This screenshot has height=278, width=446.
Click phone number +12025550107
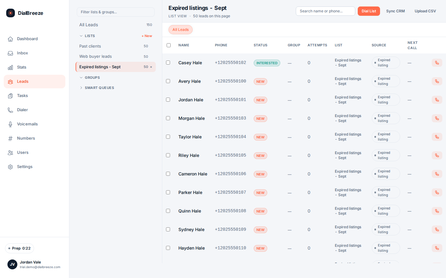230,192
